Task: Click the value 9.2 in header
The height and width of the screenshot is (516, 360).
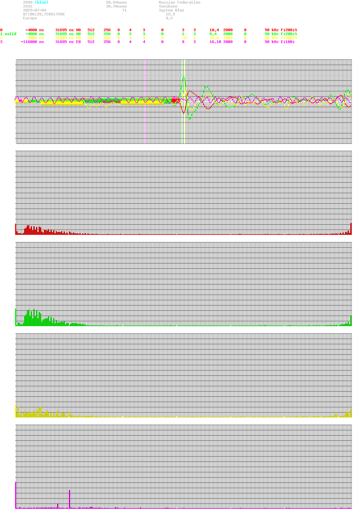Action: pos(169,18)
